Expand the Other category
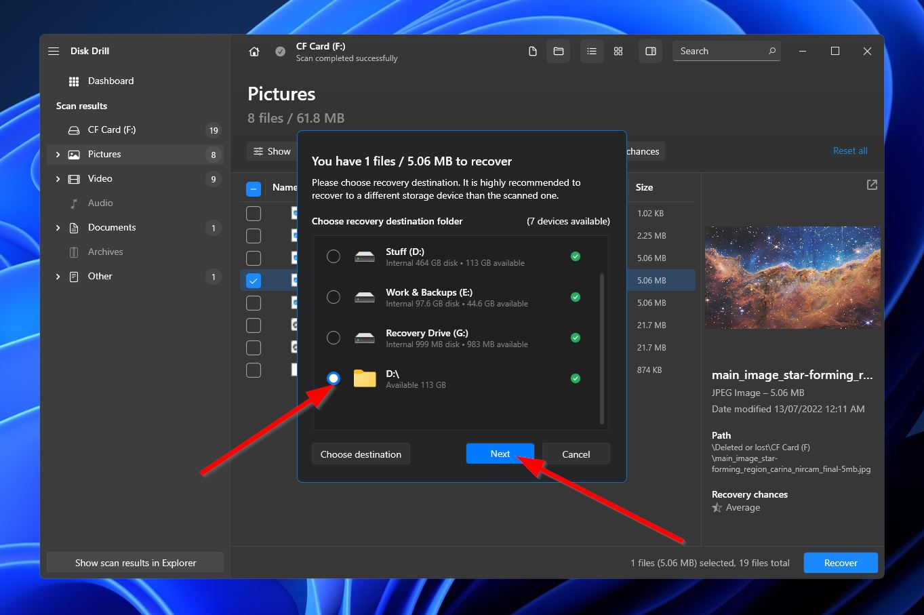The height and width of the screenshot is (615, 924). coord(58,277)
